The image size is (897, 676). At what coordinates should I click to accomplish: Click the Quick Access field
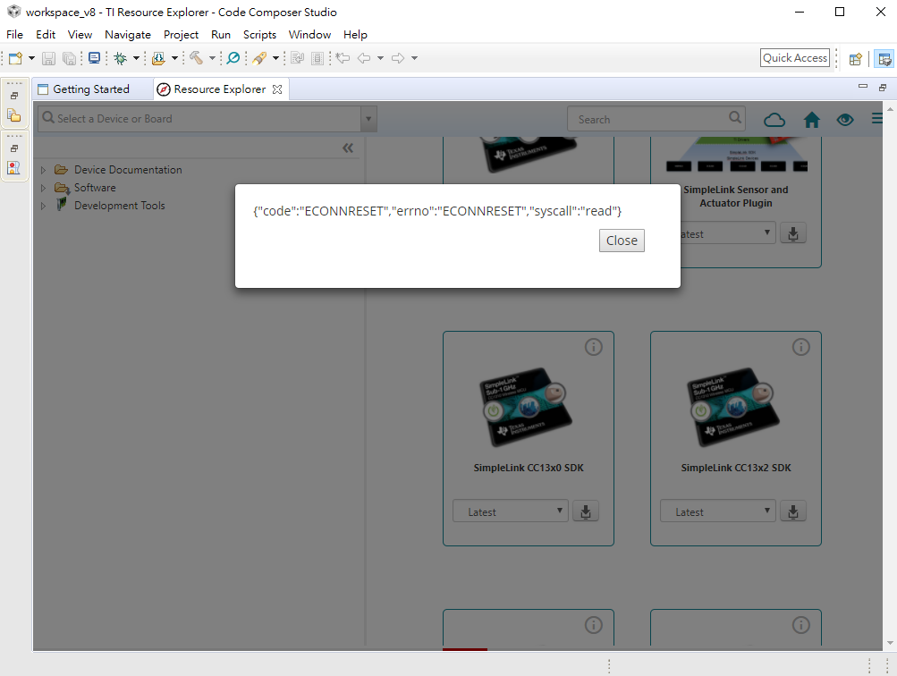coord(794,58)
